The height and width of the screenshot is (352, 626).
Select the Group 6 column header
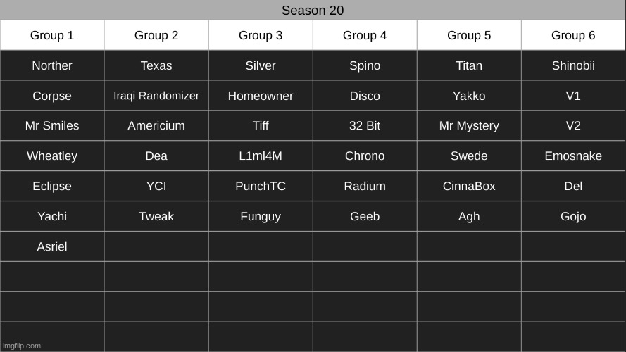(573, 35)
